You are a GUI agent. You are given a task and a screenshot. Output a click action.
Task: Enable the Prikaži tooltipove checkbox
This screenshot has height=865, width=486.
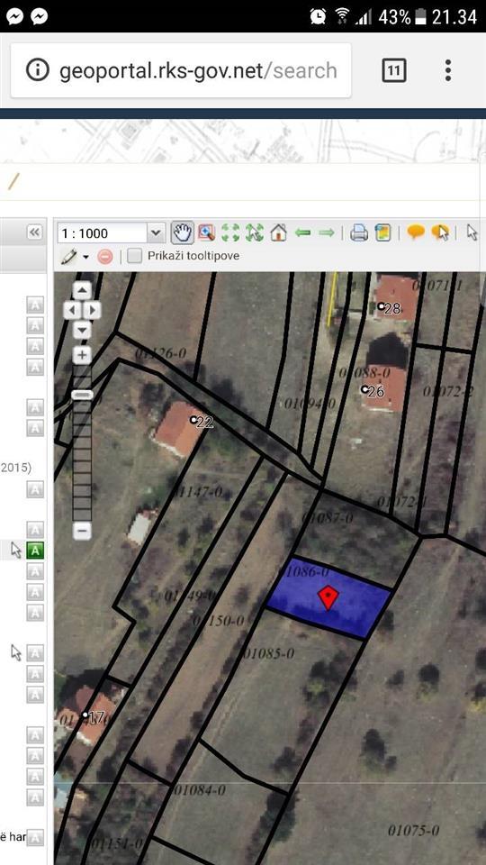pyautogui.click(x=134, y=256)
